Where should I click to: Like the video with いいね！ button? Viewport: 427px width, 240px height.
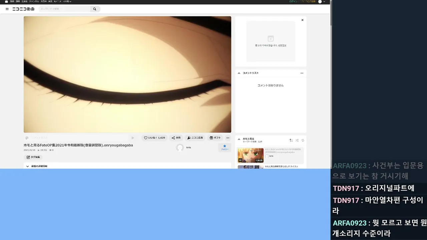click(x=154, y=138)
